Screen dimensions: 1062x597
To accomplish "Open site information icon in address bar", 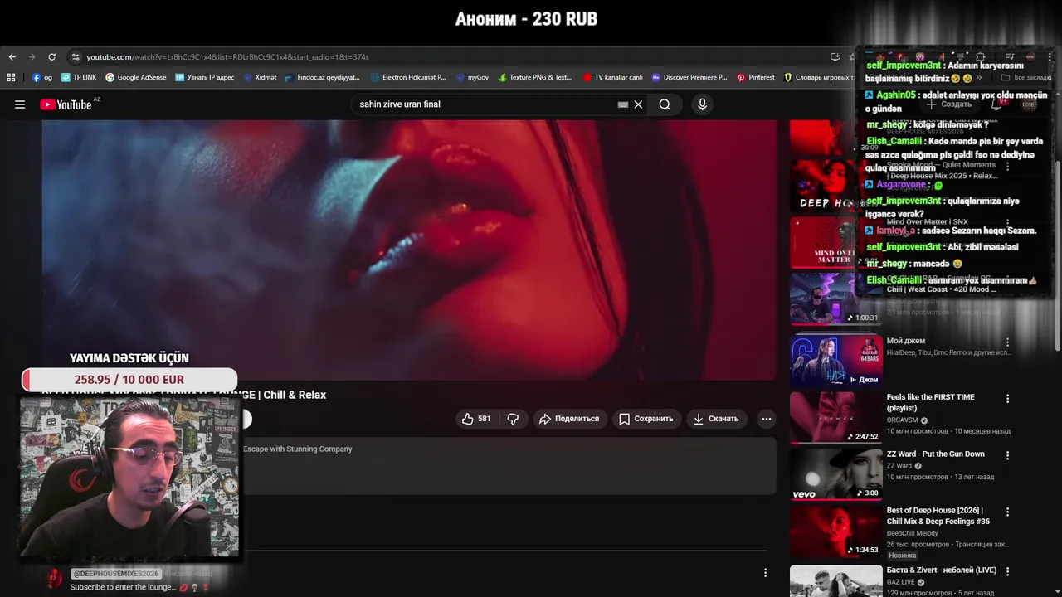I will [76, 57].
